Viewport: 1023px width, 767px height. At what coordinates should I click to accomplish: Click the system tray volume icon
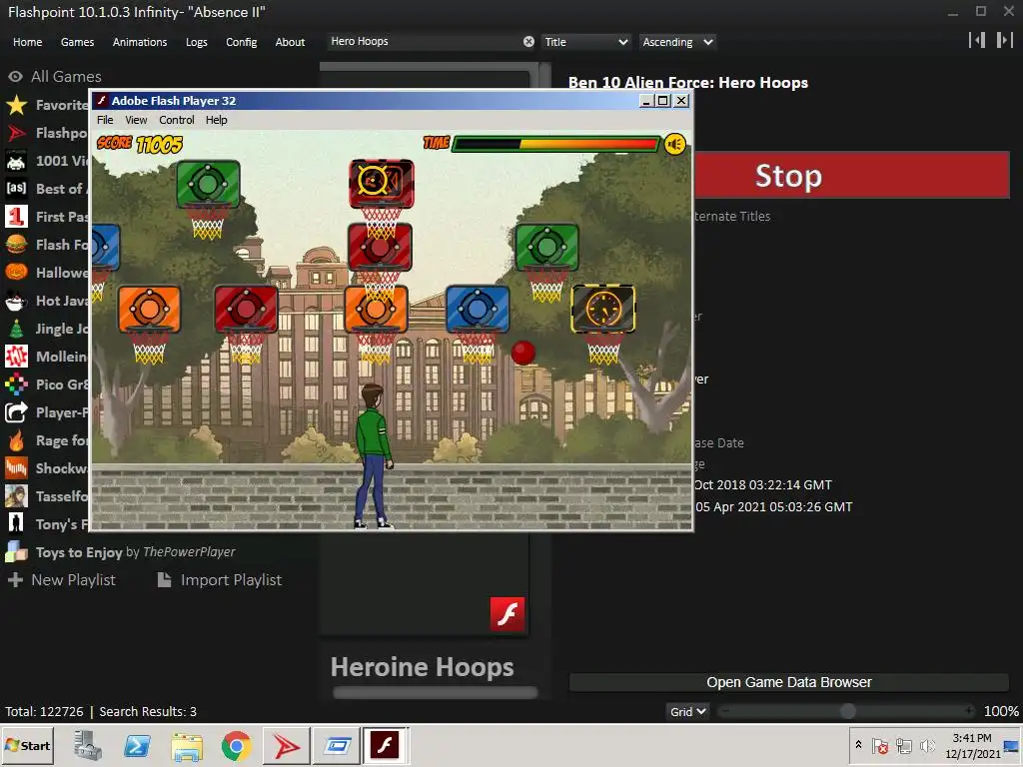pyautogui.click(x=927, y=745)
